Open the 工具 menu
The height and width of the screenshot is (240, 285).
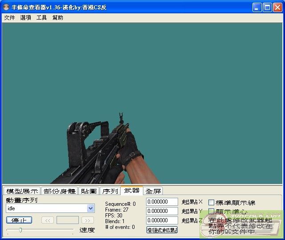pyautogui.click(x=41, y=18)
